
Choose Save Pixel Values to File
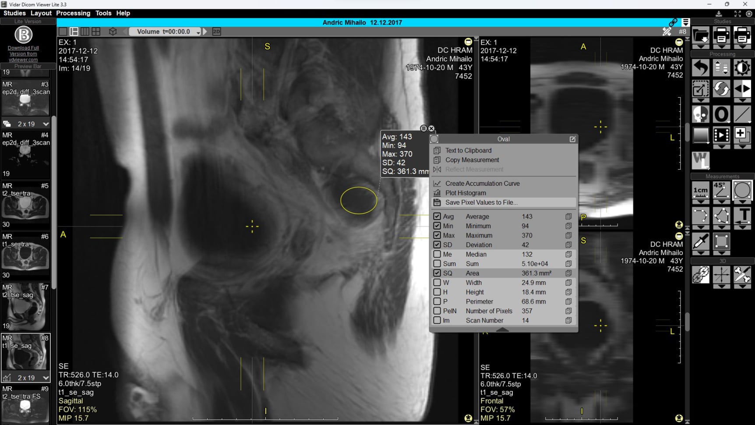tap(481, 202)
